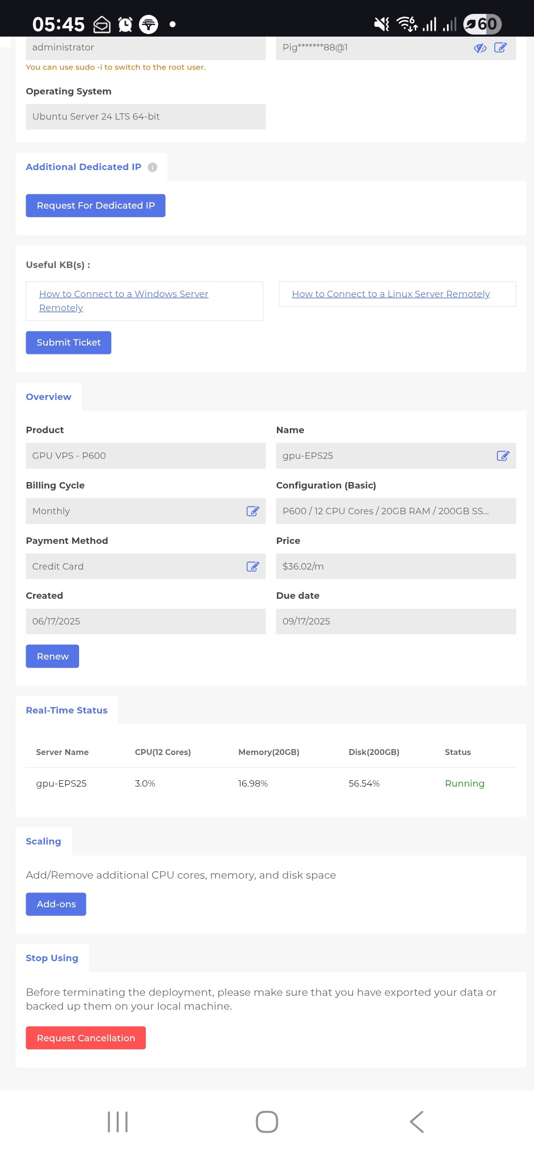Tap the Android home button
Screen dimensions: 534x1157
267,1122
